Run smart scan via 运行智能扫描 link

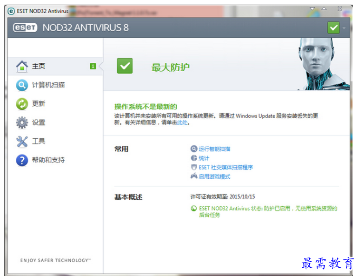214,149
